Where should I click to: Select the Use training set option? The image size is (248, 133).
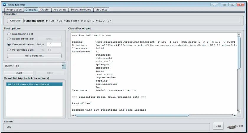pos(9,34)
